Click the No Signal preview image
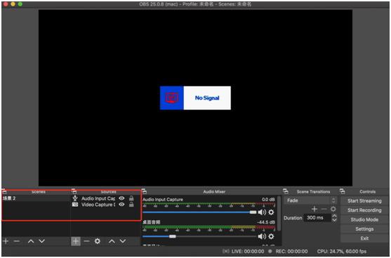This screenshot has width=391, height=258. point(195,98)
